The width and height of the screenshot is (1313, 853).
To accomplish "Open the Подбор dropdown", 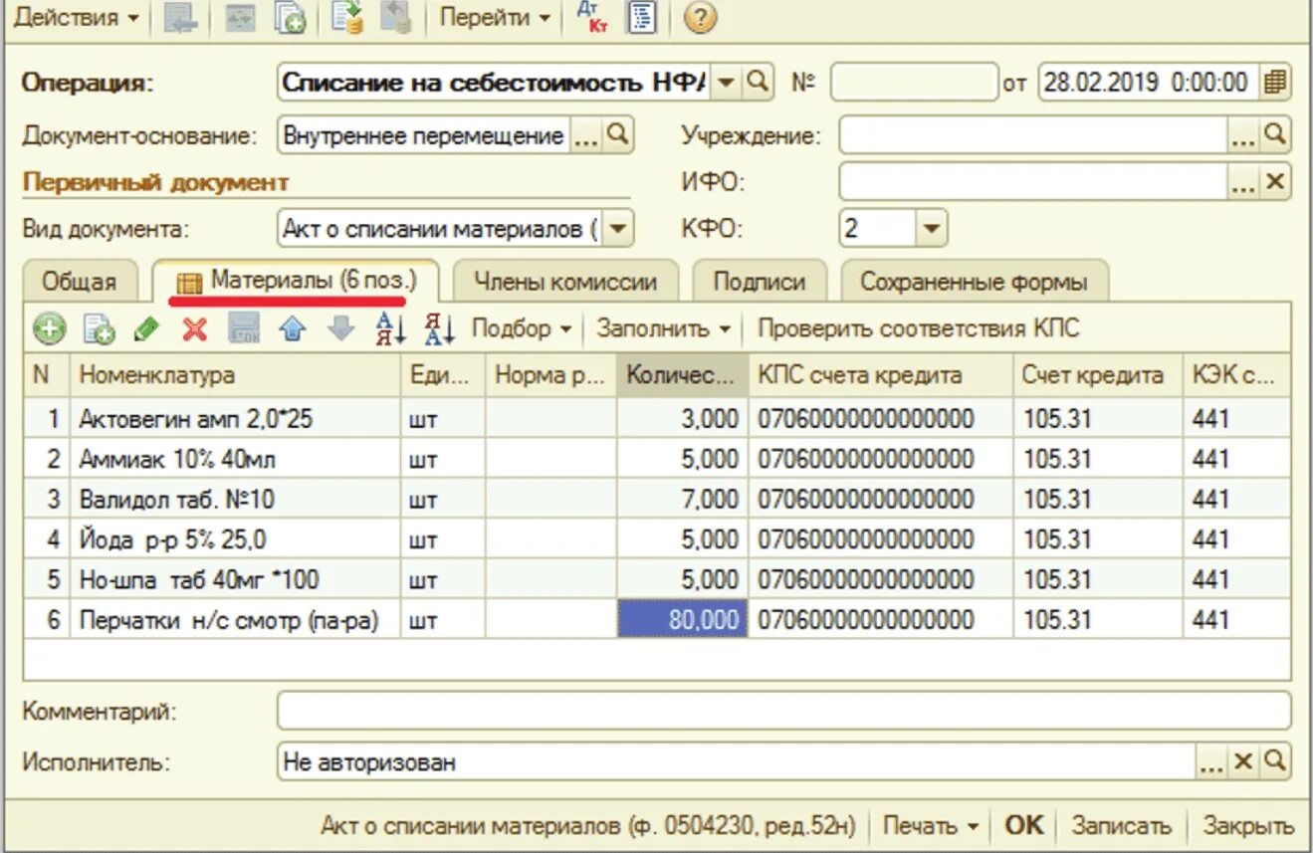I will [x=523, y=328].
